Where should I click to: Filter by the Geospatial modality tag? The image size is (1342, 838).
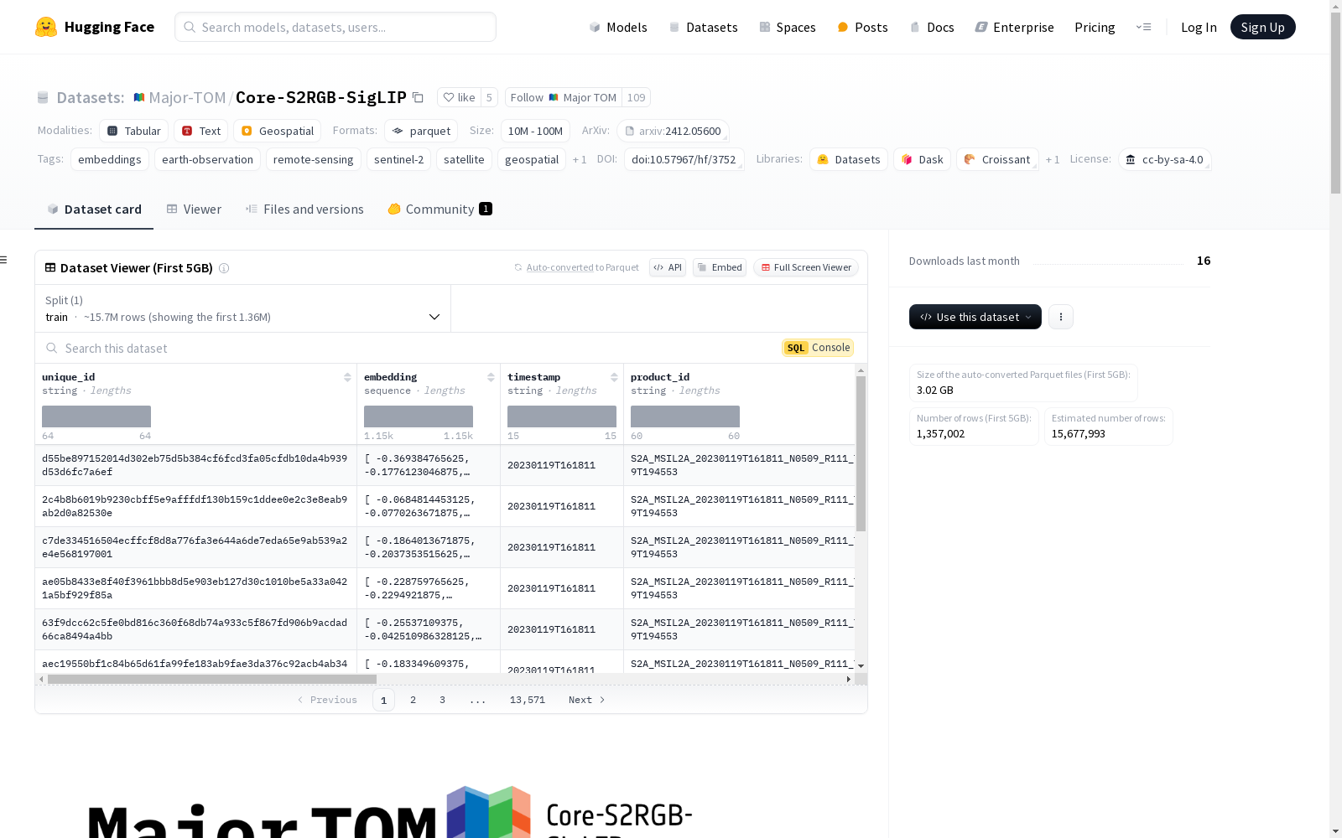pos(278,131)
